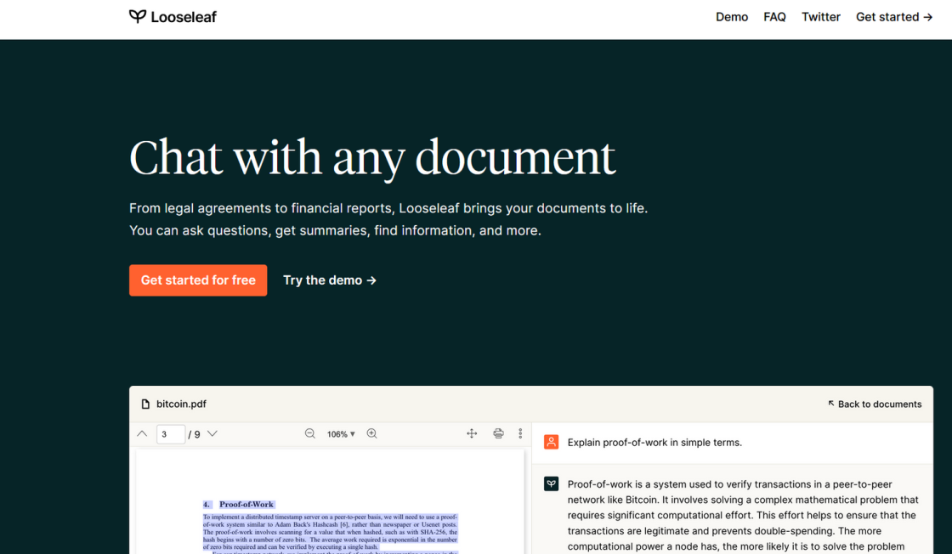Click Get started in the header
This screenshot has width=952, height=554.
click(x=893, y=17)
